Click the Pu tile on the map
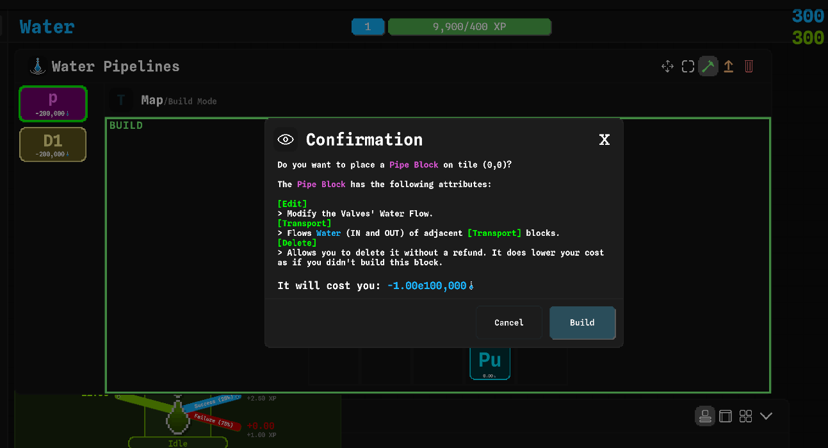Screen dimensions: 828x448 (490, 363)
